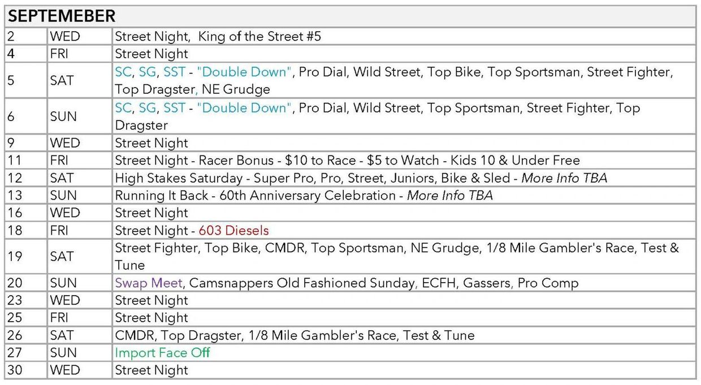This screenshot has width=701, height=385.
Task: Click "Double Down" in the September 6 row
Action: 246,108
